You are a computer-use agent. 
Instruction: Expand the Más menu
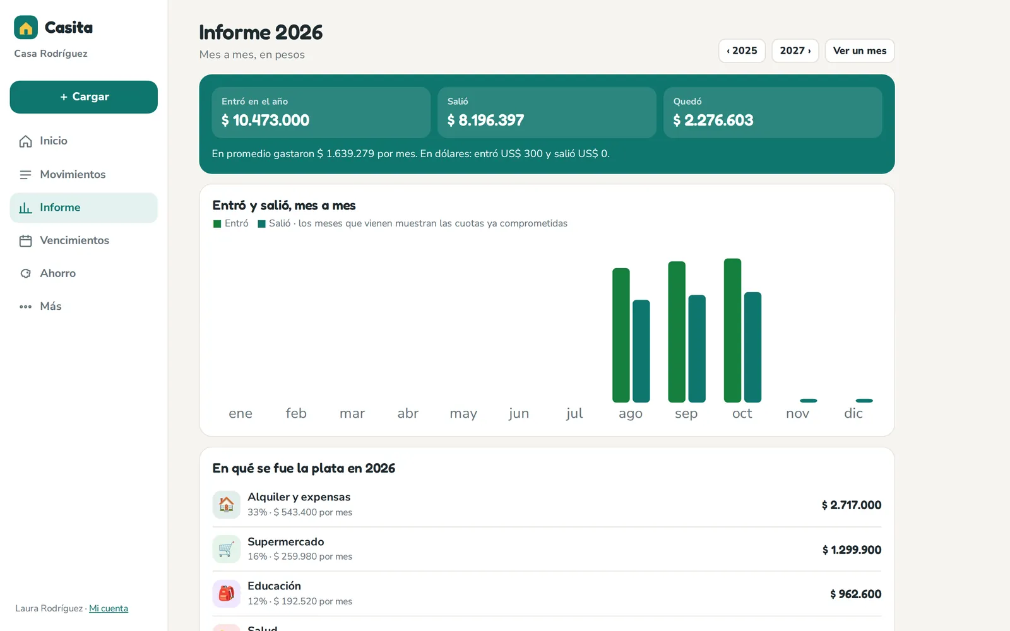[84, 307]
